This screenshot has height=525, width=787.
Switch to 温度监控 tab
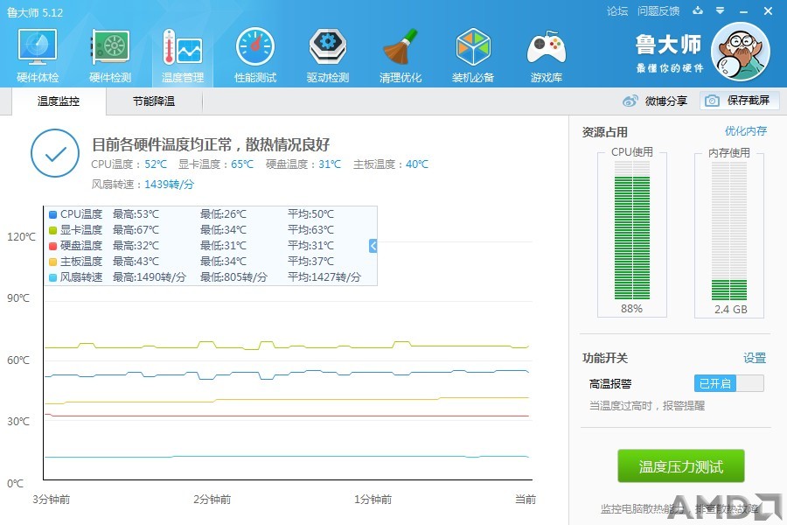pyautogui.click(x=59, y=101)
